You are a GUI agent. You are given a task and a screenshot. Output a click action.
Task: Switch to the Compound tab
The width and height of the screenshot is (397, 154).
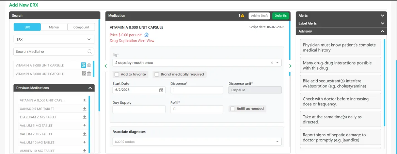(x=81, y=27)
